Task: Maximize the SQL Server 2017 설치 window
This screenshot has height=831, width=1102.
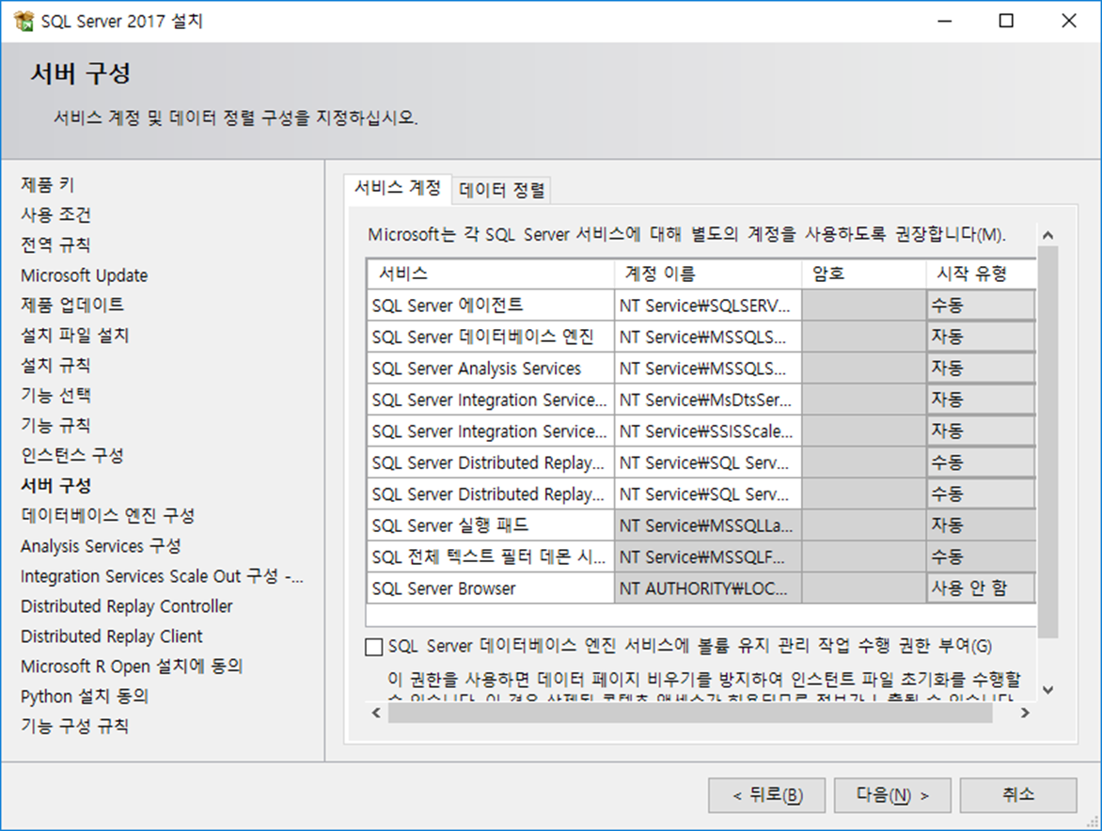Action: click(x=1006, y=21)
